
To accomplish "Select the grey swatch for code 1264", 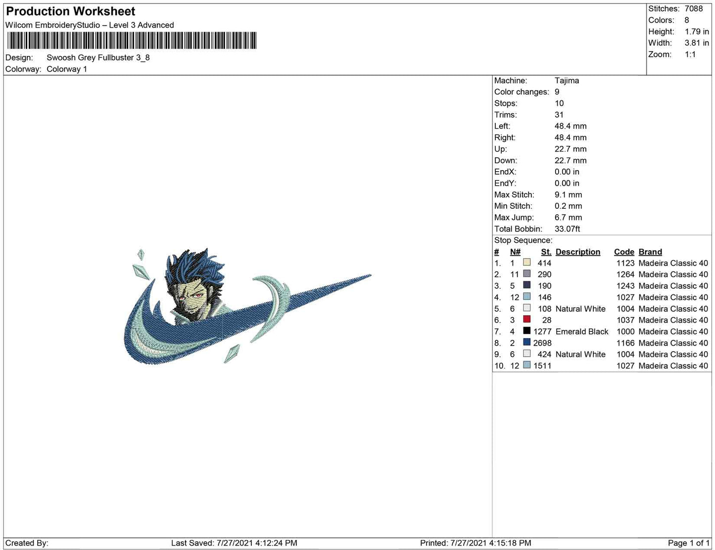I will coord(527,274).
